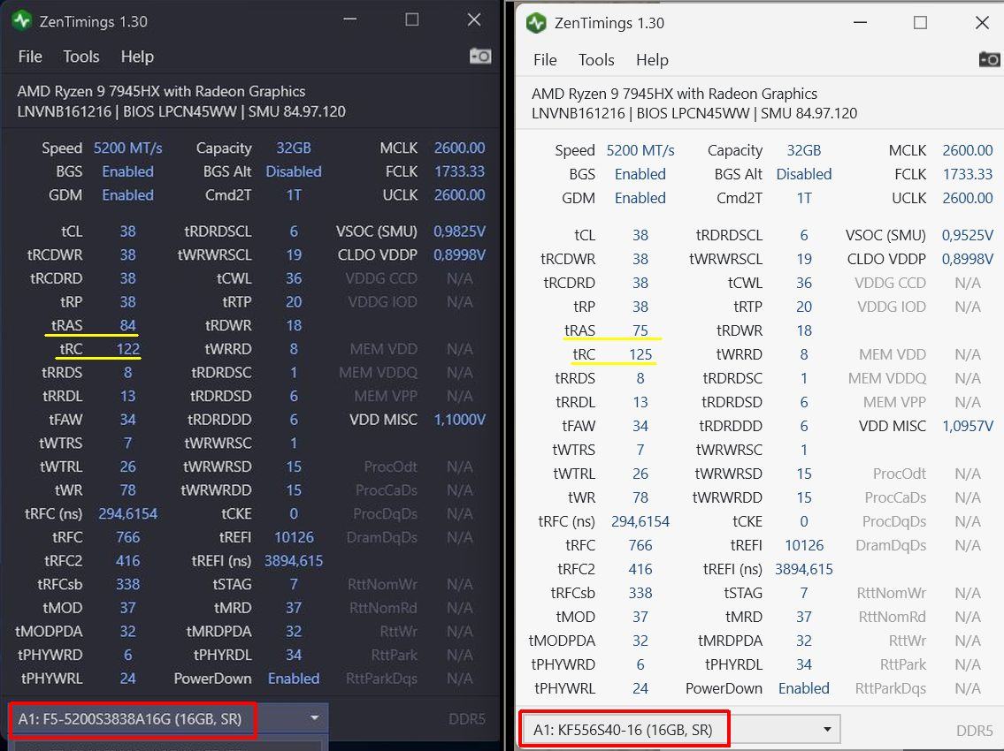Expand the F5-5200S3838A16G module dropdown arrow
This screenshot has width=1004, height=751.
(314, 718)
